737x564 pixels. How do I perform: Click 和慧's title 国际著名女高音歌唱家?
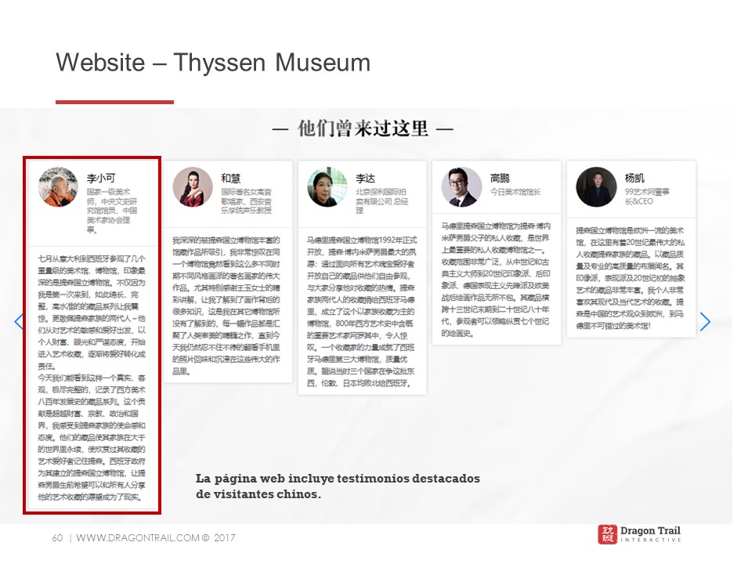click(246, 201)
